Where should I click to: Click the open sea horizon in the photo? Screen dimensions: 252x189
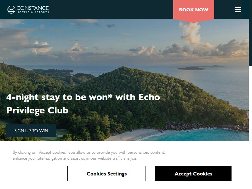129,66
